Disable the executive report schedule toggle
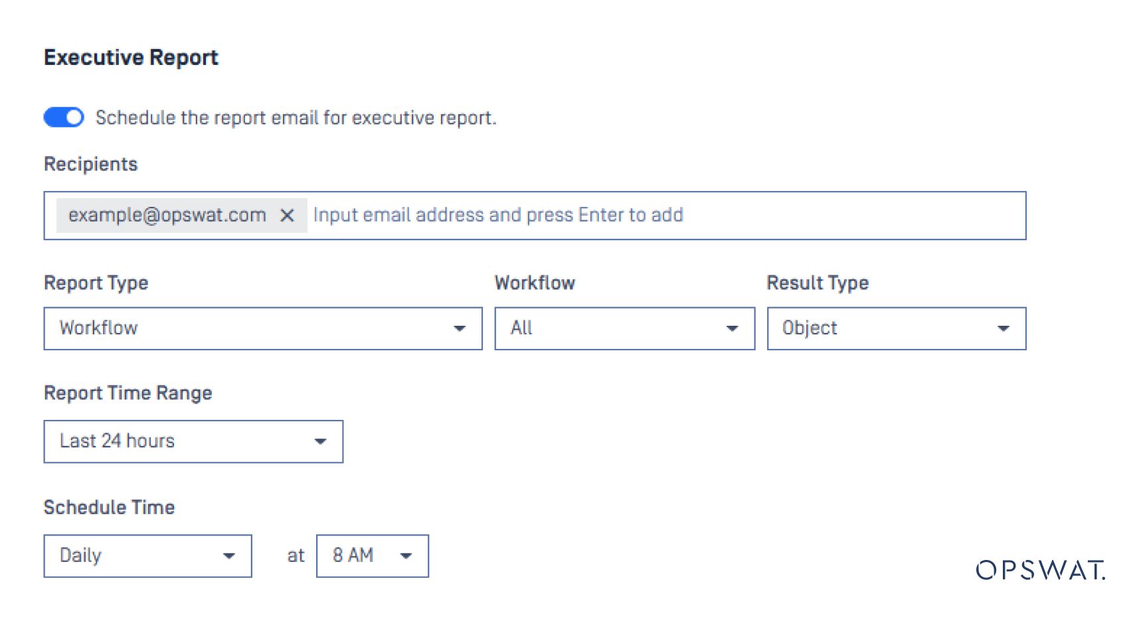This screenshot has height=621, width=1137. (x=64, y=117)
